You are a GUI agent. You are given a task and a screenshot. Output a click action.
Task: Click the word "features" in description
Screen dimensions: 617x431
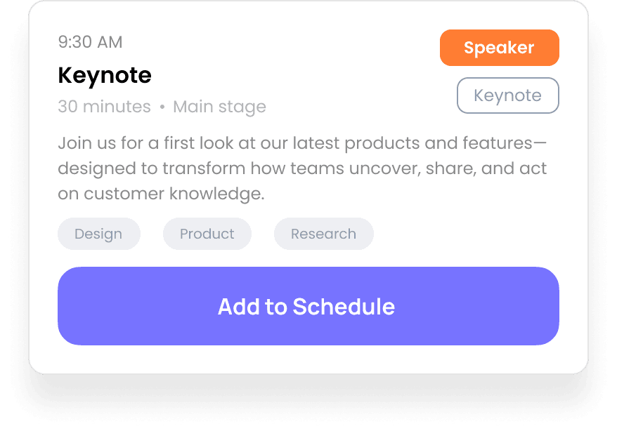[498, 143]
